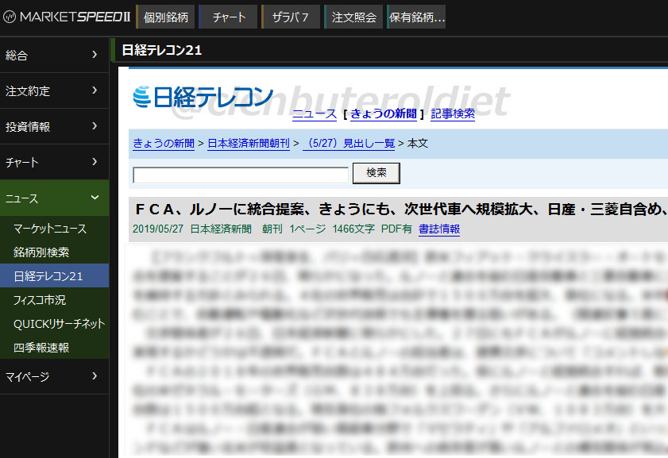This screenshot has width=668, height=458.
Task: Click the PDF有 text in article metadata
Action: point(396,229)
